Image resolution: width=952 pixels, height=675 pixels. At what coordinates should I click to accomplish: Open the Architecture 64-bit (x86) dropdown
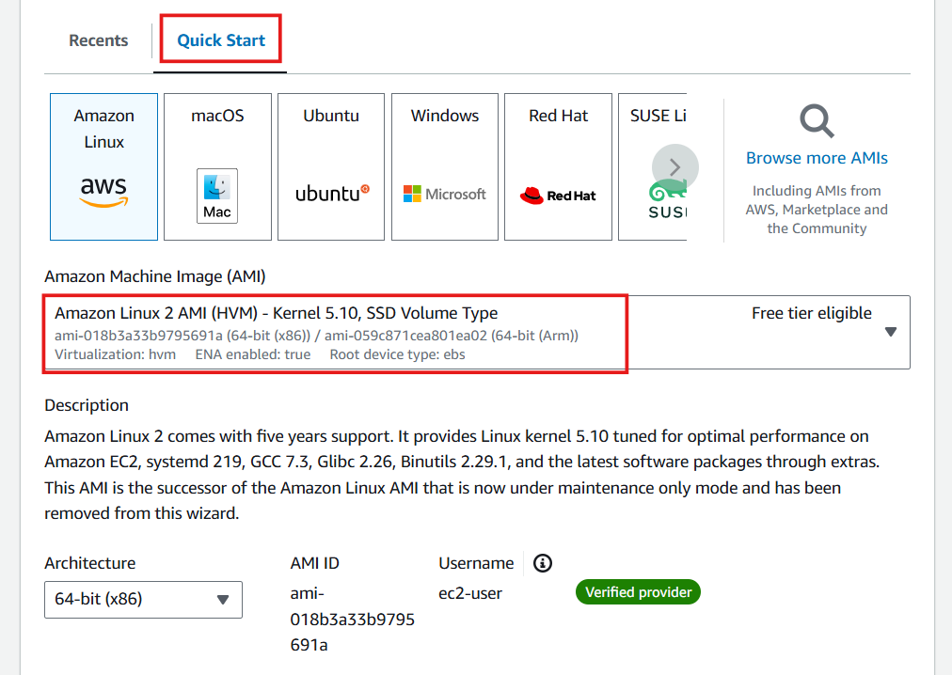(143, 600)
